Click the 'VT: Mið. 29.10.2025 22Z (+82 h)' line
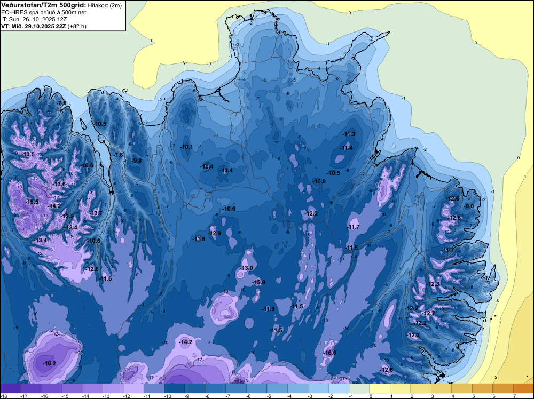 pyautogui.click(x=44, y=26)
